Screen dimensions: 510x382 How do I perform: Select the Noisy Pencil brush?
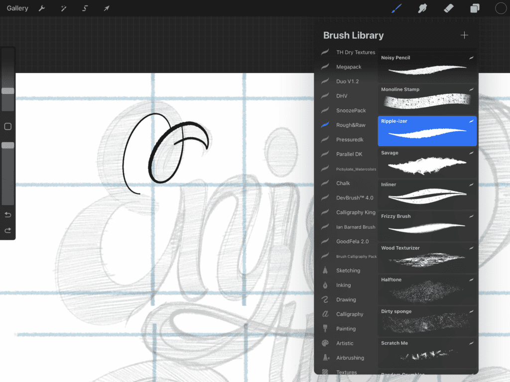[x=427, y=67]
